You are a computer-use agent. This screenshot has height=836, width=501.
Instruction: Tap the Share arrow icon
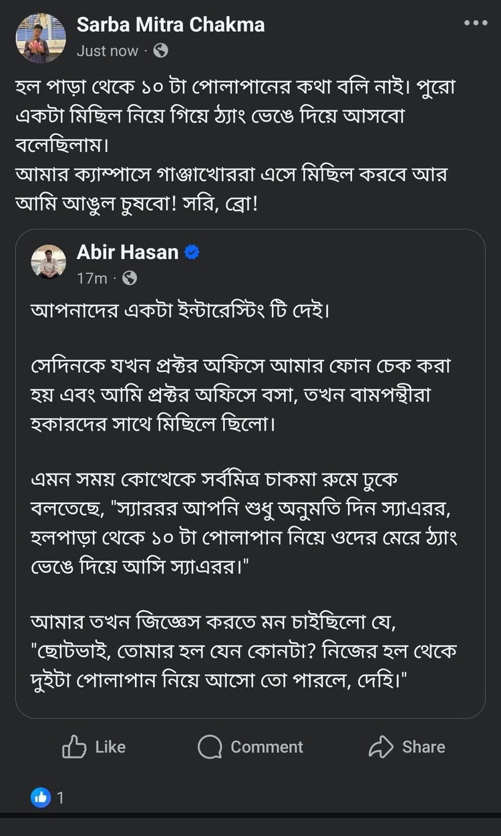pos(381,747)
